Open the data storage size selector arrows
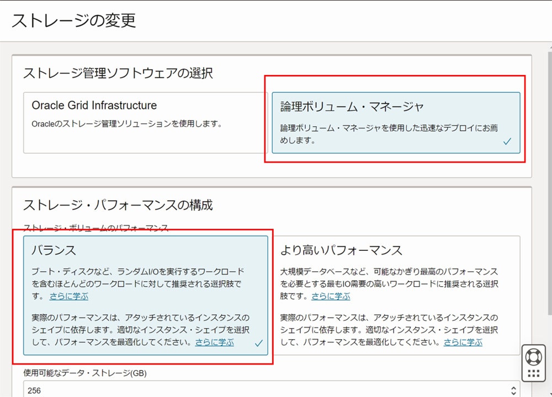This screenshot has height=397, width=552. (x=513, y=390)
